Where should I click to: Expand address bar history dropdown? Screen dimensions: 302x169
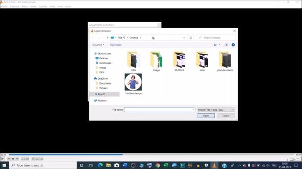tap(184, 38)
